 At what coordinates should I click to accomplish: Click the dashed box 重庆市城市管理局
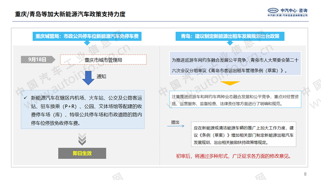(103, 60)
